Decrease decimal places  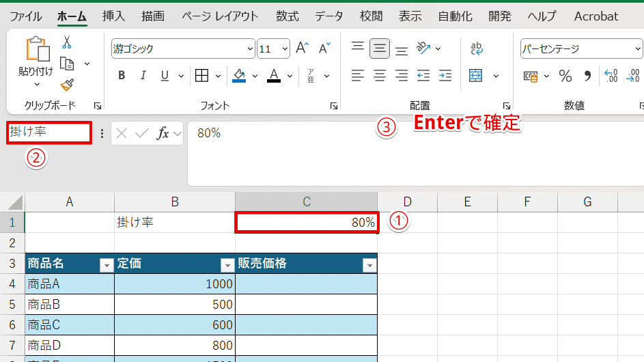(x=633, y=76)
